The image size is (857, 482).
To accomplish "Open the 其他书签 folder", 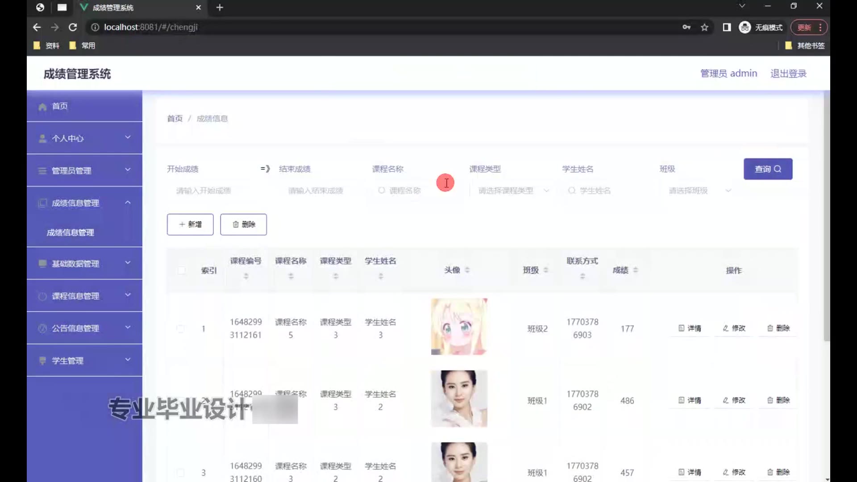I will (804, 46).
